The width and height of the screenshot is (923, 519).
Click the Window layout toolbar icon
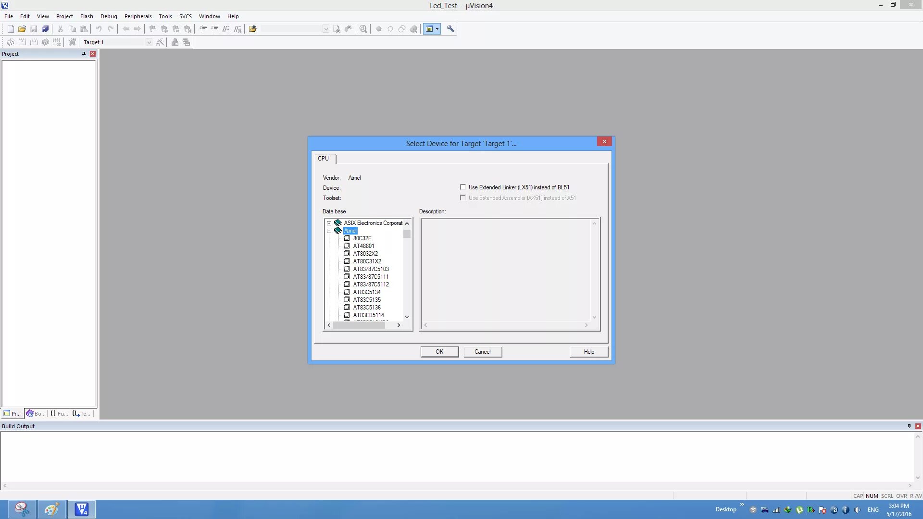click(x=429, y=29)
